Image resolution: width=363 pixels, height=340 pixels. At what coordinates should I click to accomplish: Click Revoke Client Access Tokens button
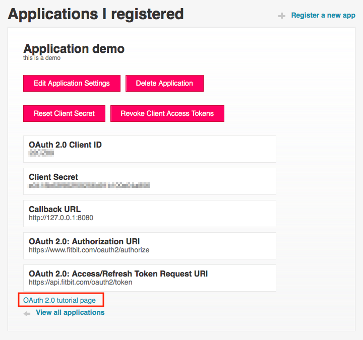tap(167, 113)
